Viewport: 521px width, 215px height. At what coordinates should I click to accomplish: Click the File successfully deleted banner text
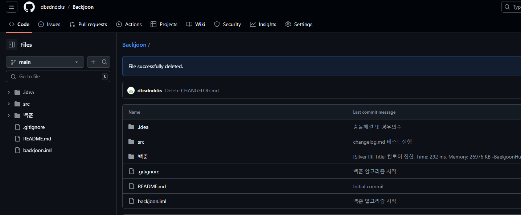point(156,67)
